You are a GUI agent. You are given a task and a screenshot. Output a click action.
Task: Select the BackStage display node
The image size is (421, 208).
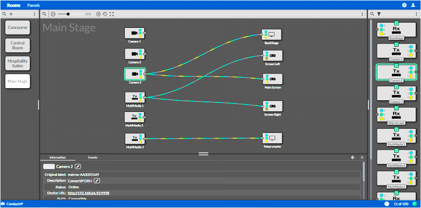(x=272, y=35)
